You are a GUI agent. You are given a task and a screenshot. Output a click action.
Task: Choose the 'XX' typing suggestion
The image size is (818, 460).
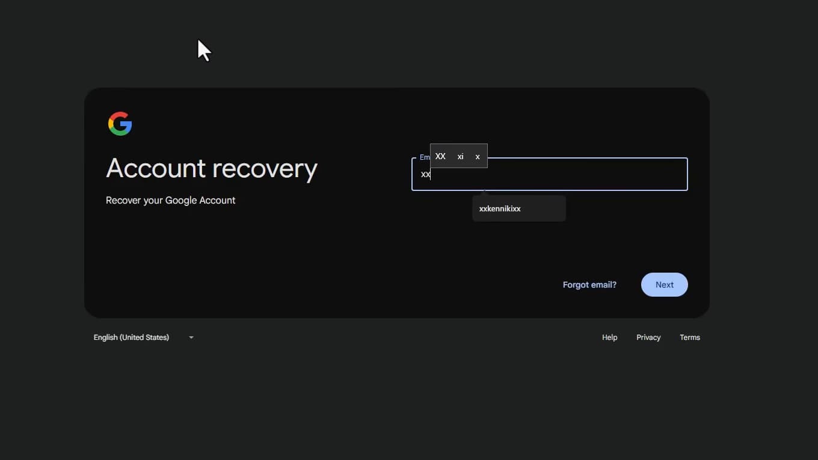(x=440, y=156)
